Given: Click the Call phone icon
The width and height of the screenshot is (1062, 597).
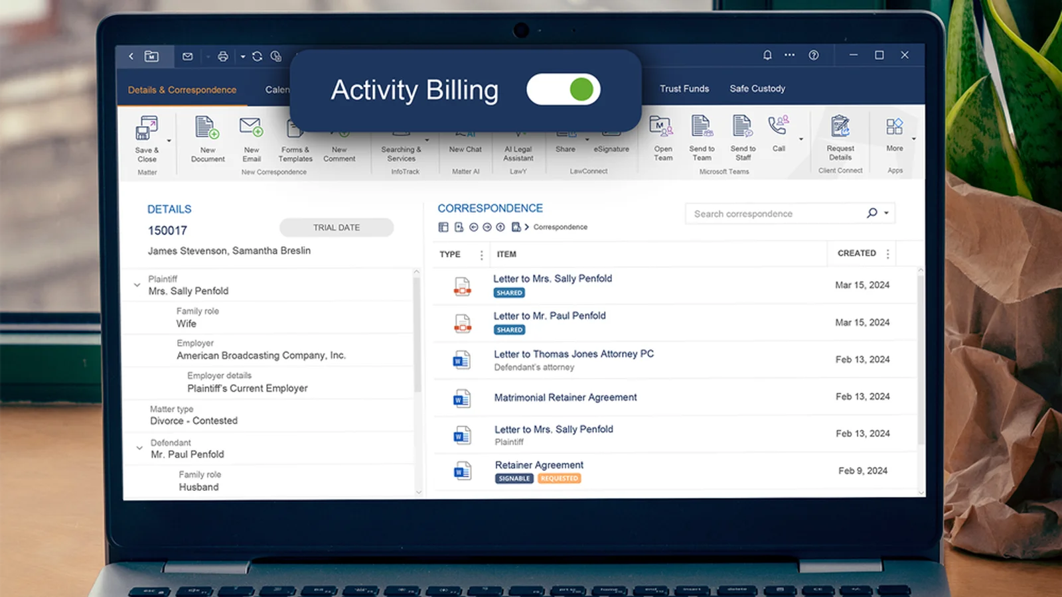Looking at the screenshot, I should [x=779, y=125].
